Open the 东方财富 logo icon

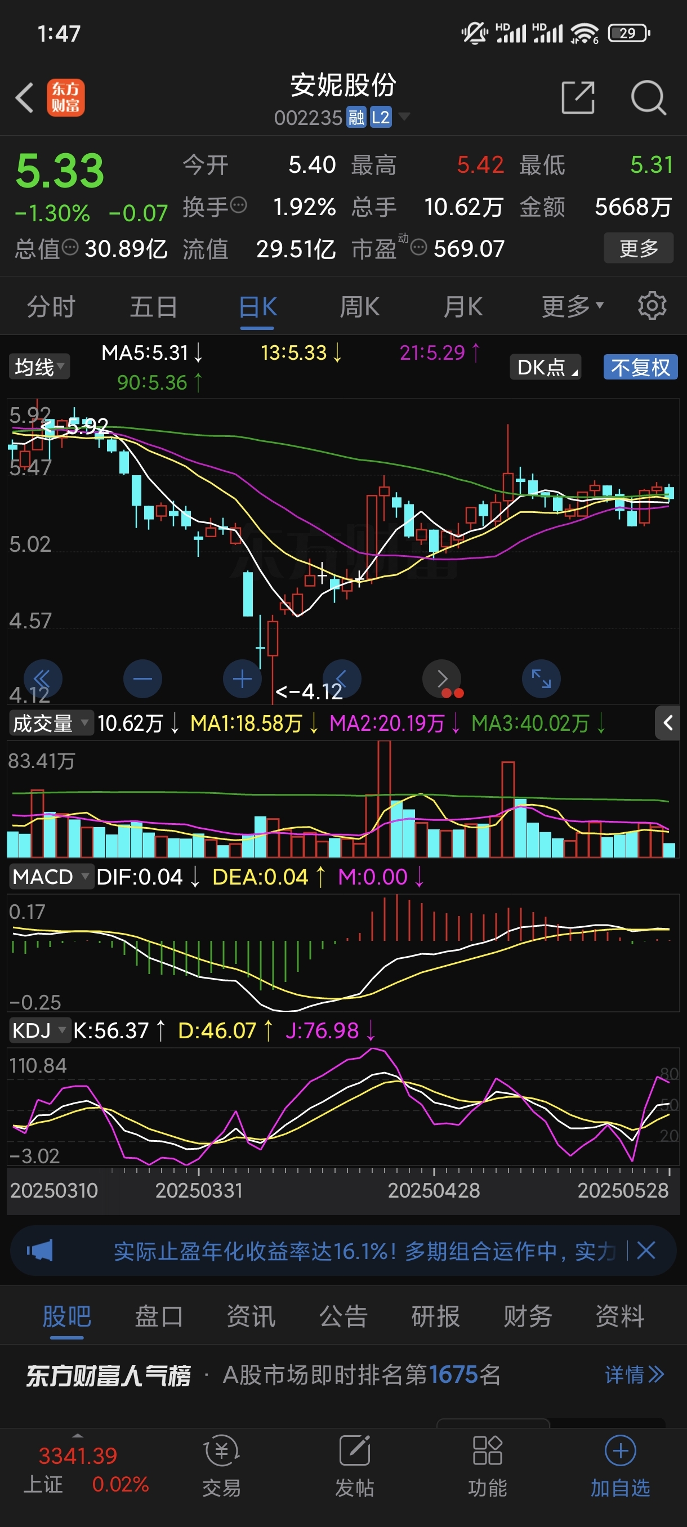coord(65,98)
